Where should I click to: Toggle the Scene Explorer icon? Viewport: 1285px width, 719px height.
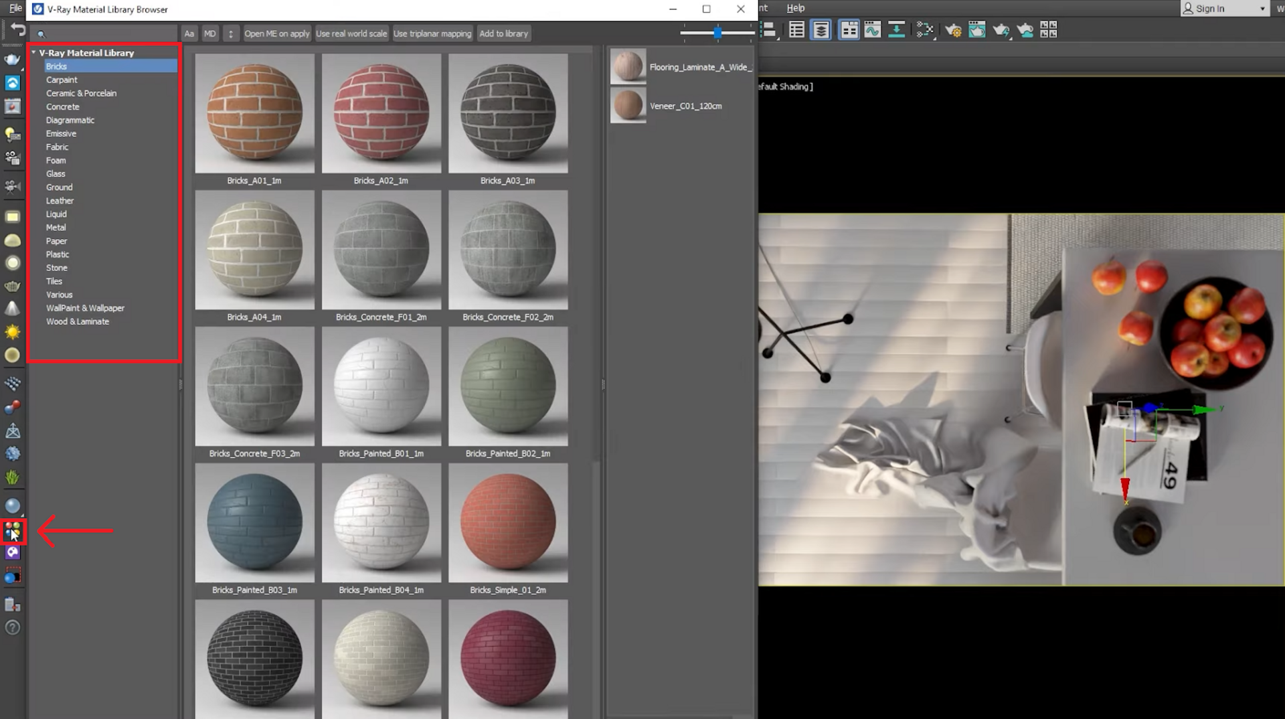796,30
